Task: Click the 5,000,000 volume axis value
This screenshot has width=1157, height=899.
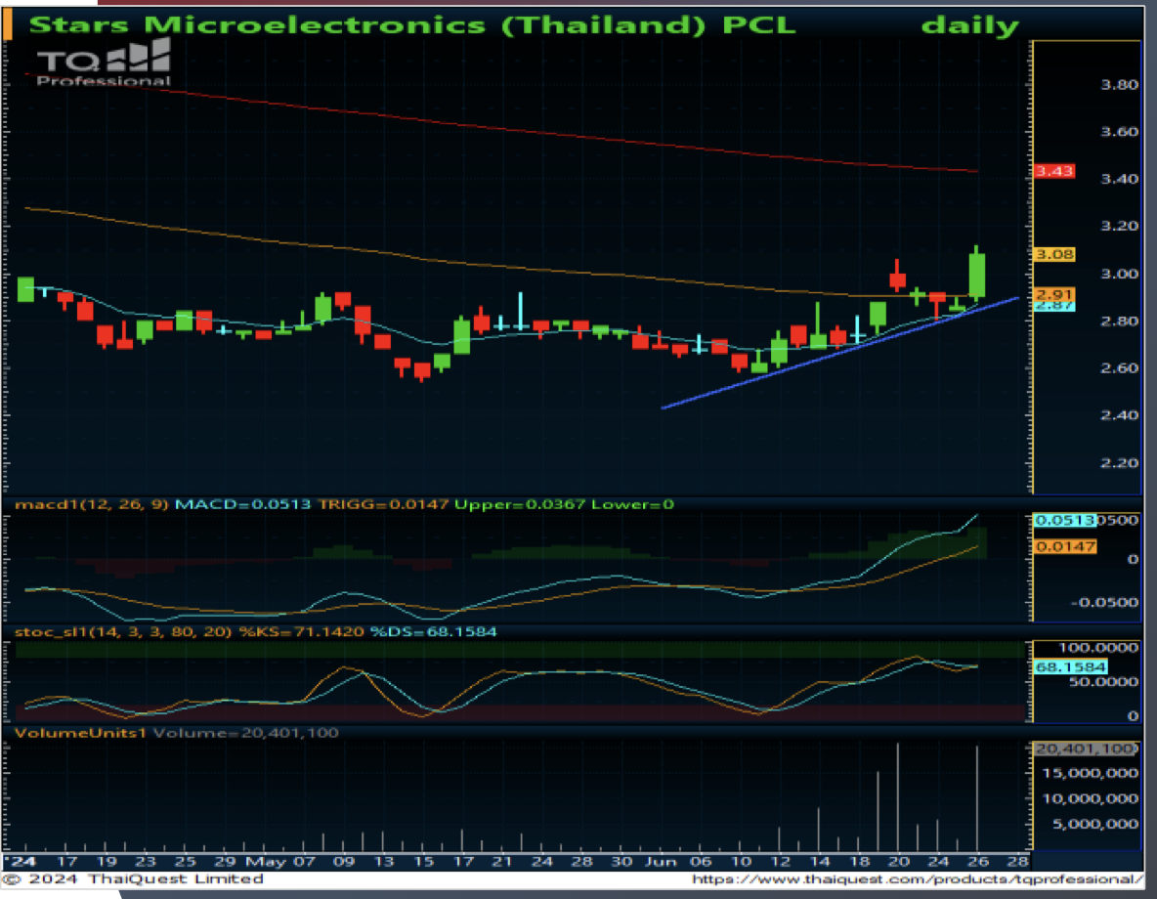Action: [x=1095, y=825]
